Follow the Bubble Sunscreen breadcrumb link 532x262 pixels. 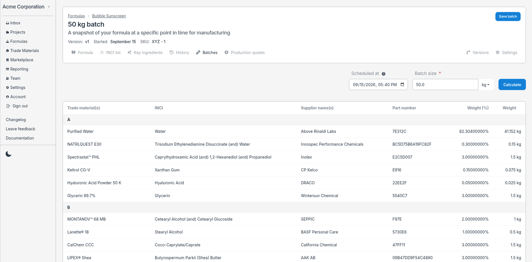click(109, 16)
